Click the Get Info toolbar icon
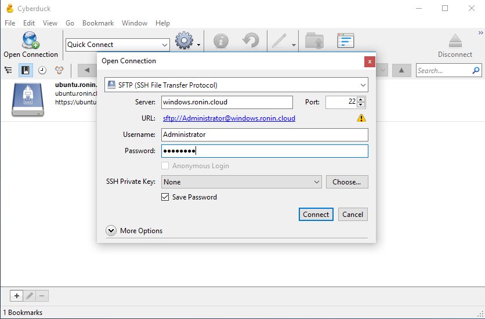This screenshot has height=319, width=485. [x=221, y=41]
